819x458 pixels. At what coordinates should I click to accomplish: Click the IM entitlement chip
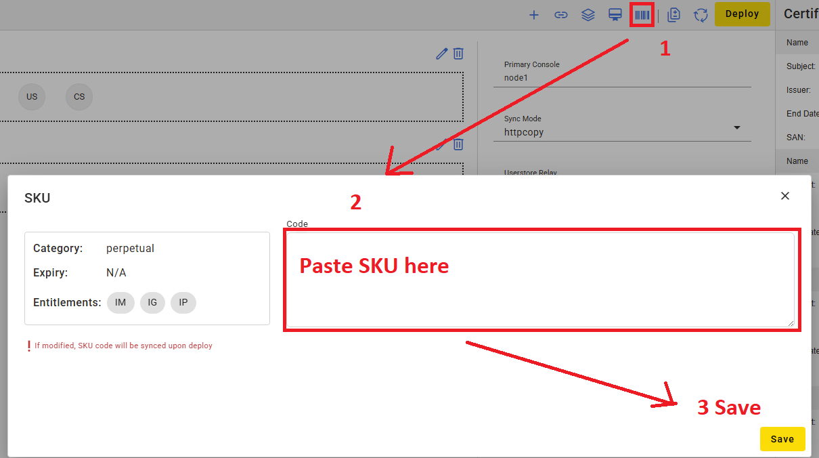tap(120, 303)
